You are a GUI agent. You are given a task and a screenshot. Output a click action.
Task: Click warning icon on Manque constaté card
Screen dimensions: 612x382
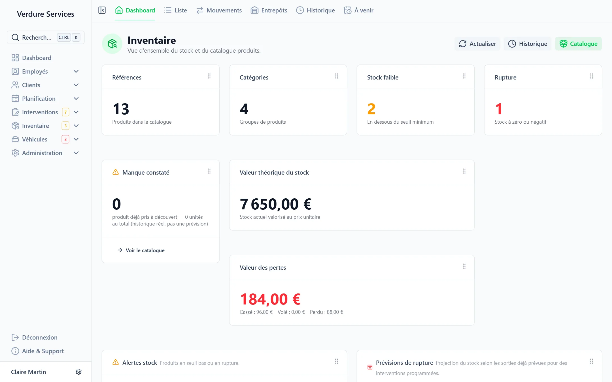point(116,172)
